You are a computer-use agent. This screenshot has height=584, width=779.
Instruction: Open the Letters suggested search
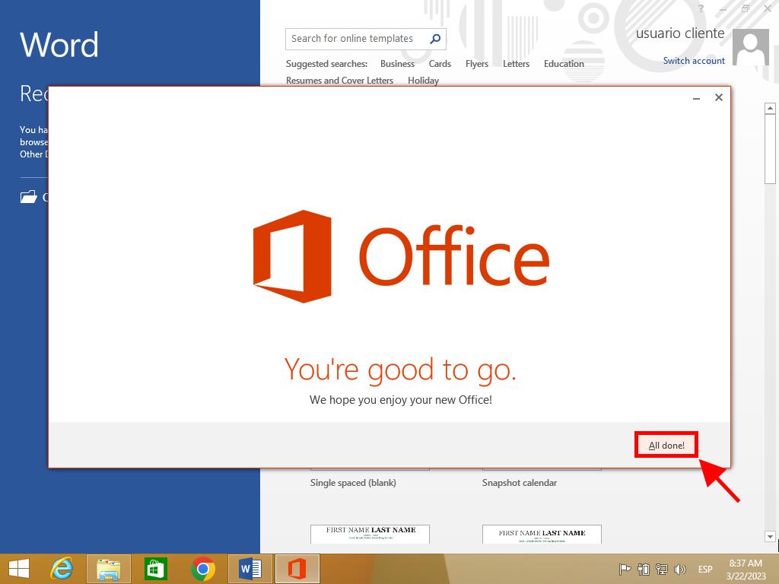pyautogui.click(x=516, y=64)
